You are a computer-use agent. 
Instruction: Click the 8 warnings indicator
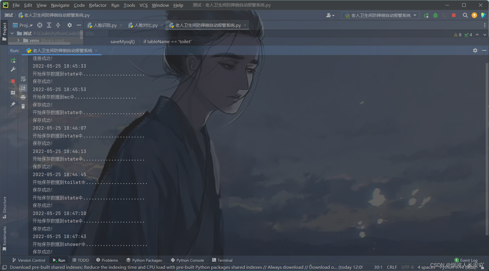[x=458, y=35]
